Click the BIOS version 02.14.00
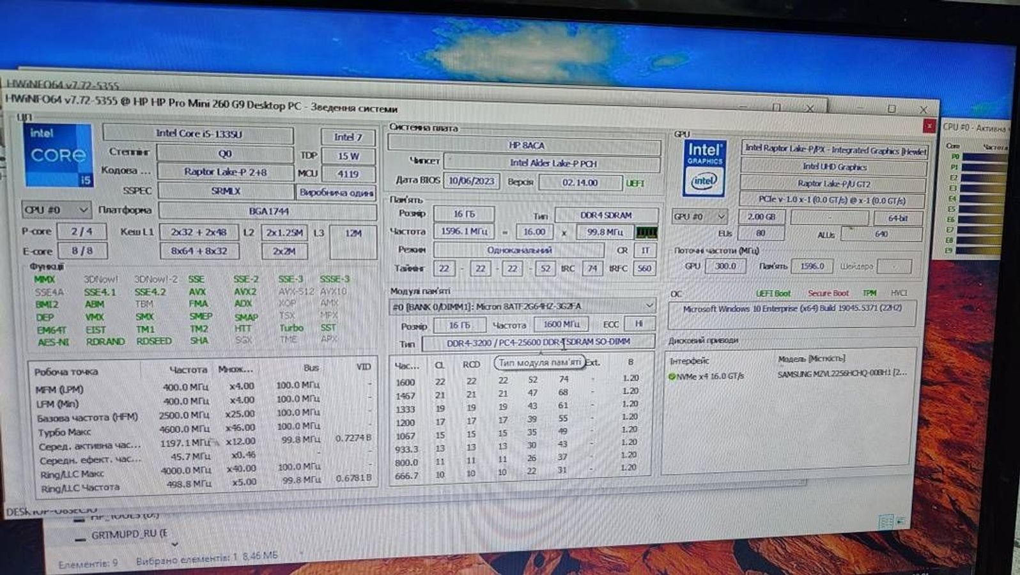The height and width of the screenshot is (575, 1020). pyautogui.click(x=580, y=182)
